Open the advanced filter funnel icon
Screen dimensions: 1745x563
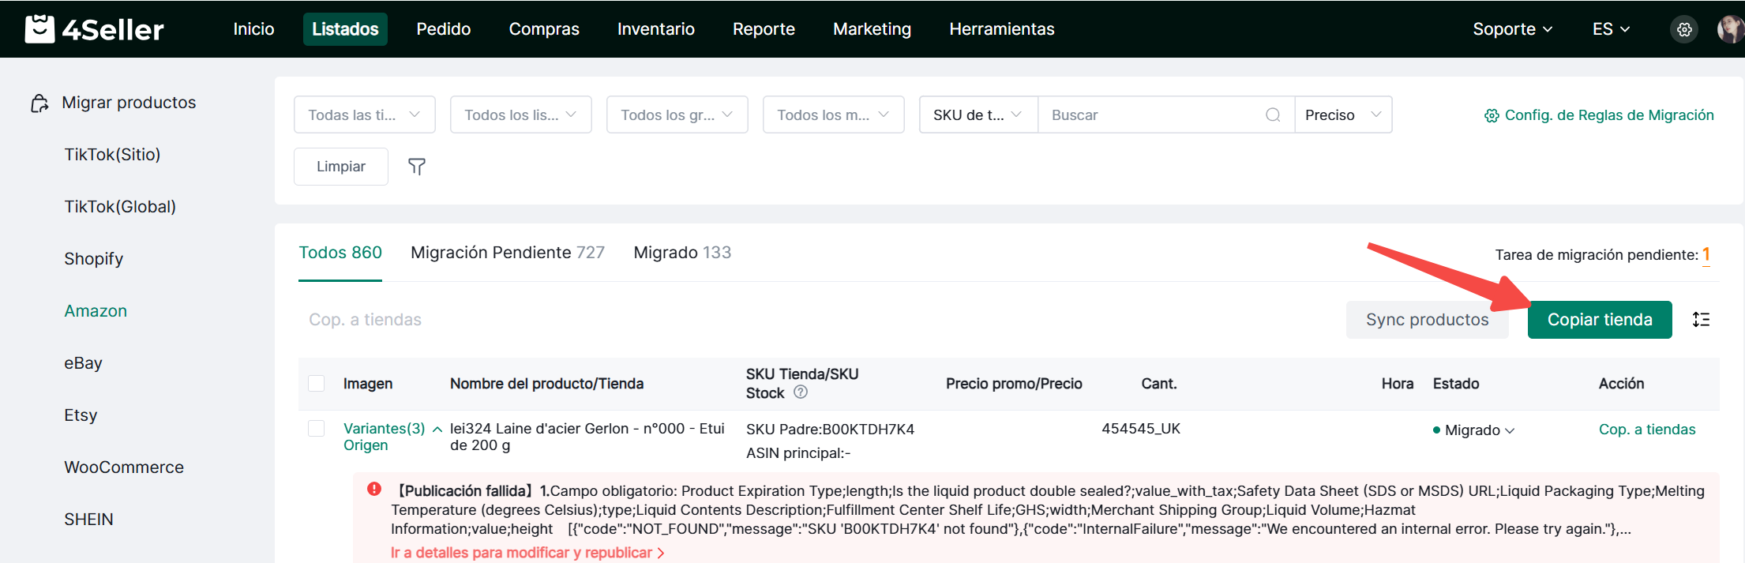click(x=416, y=167)
